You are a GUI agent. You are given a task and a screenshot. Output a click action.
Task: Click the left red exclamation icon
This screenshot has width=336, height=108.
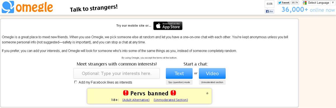pyautogui.click(x=126, y=93)
